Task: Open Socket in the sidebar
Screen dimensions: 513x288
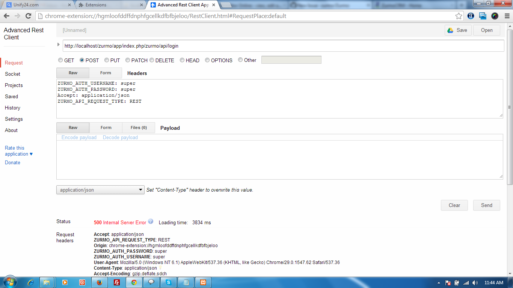Action: (12, 74)
